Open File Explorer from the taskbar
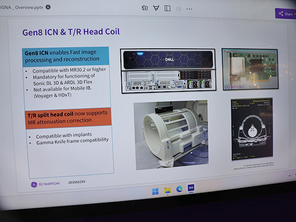The image size is (296, 222). [x=167, y=190]
